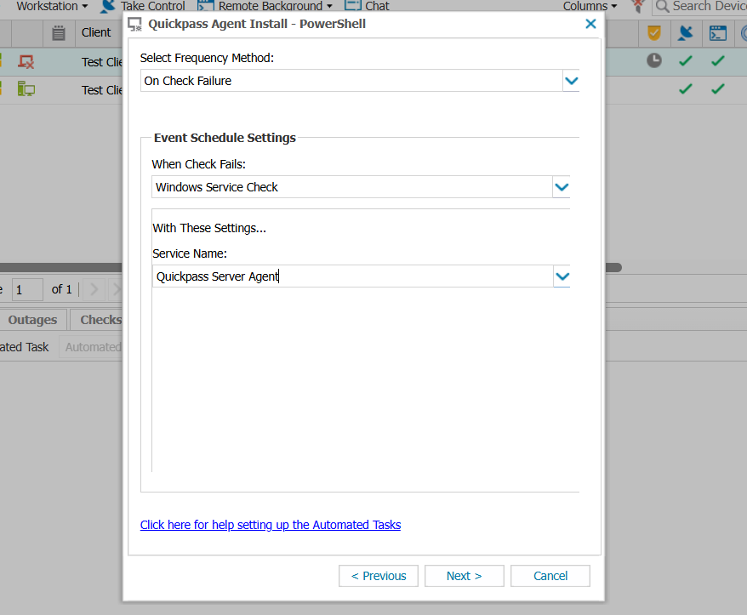The width and height of the screenshot is (747, 615).
Task: Click the satellite Take Control column icon
Action: coord(686,33)
